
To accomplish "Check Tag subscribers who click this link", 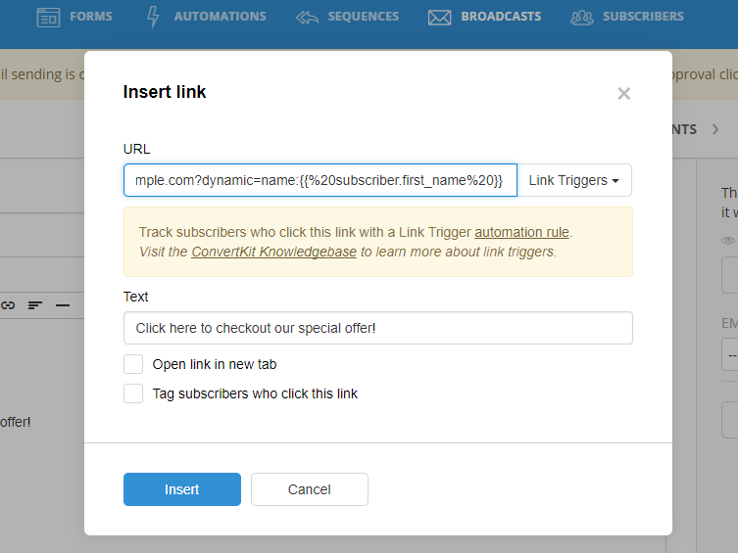I will (133, 393).
